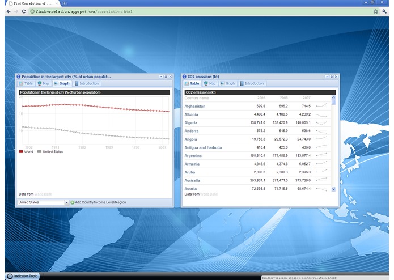
Task: Click Argentina trend sparkline
Action: point(321,155)
